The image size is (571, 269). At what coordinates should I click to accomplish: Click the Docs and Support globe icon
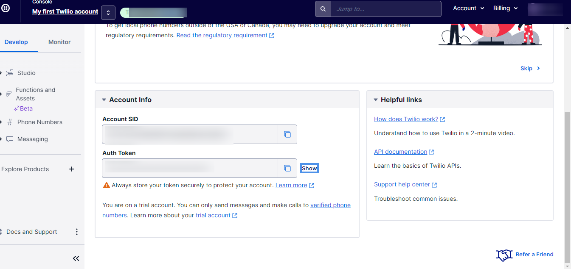tap(1, 232)
